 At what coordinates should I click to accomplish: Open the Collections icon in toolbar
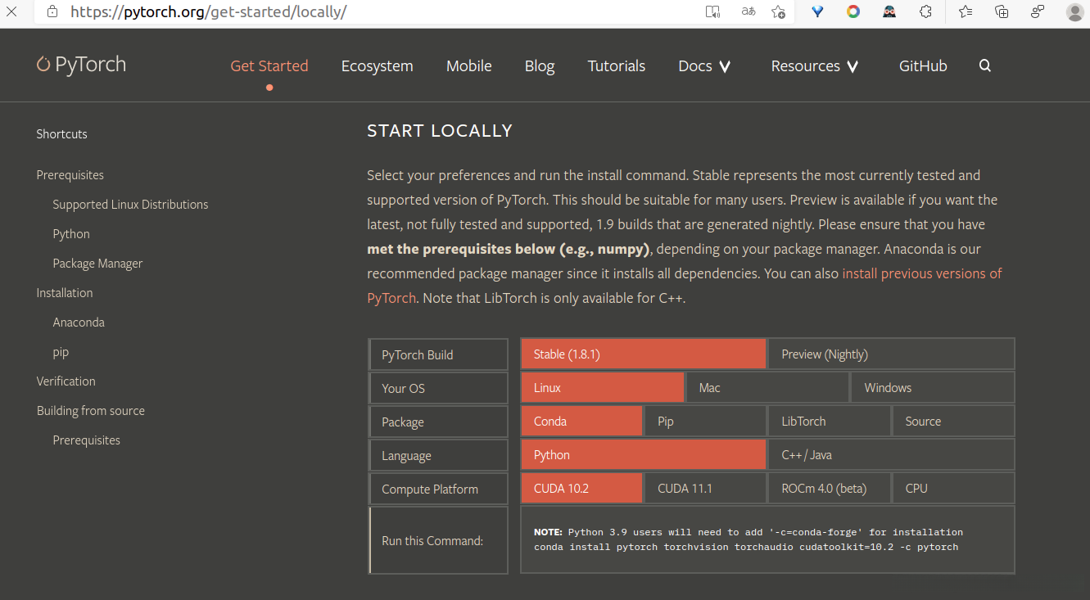pyautogui.click(x=1002, y=11)
